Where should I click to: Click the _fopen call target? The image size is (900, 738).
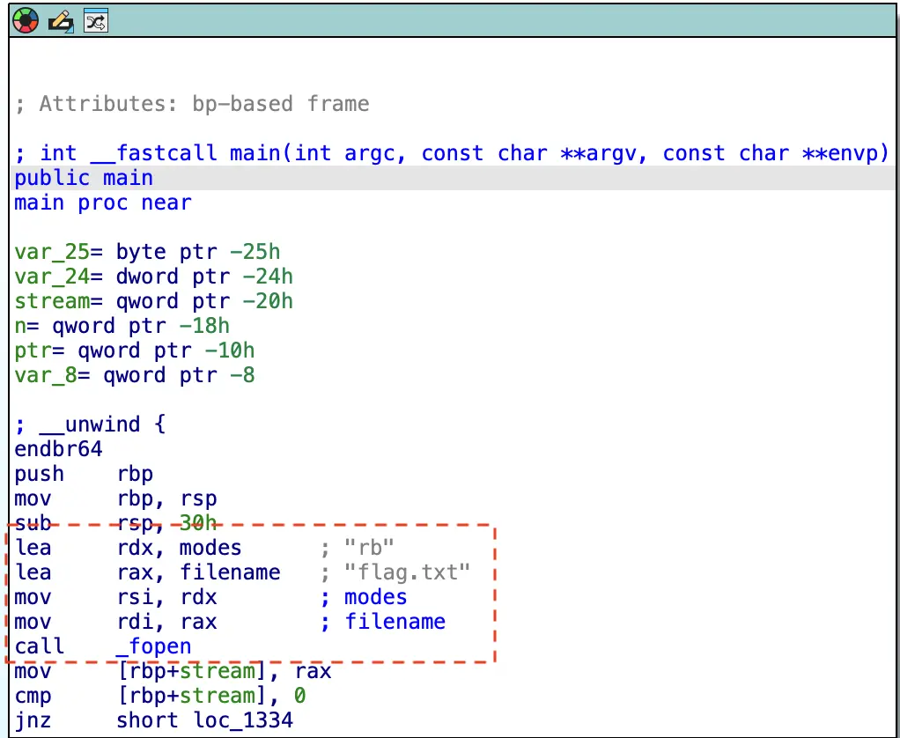pyautogui.click(x=153, y=646)
